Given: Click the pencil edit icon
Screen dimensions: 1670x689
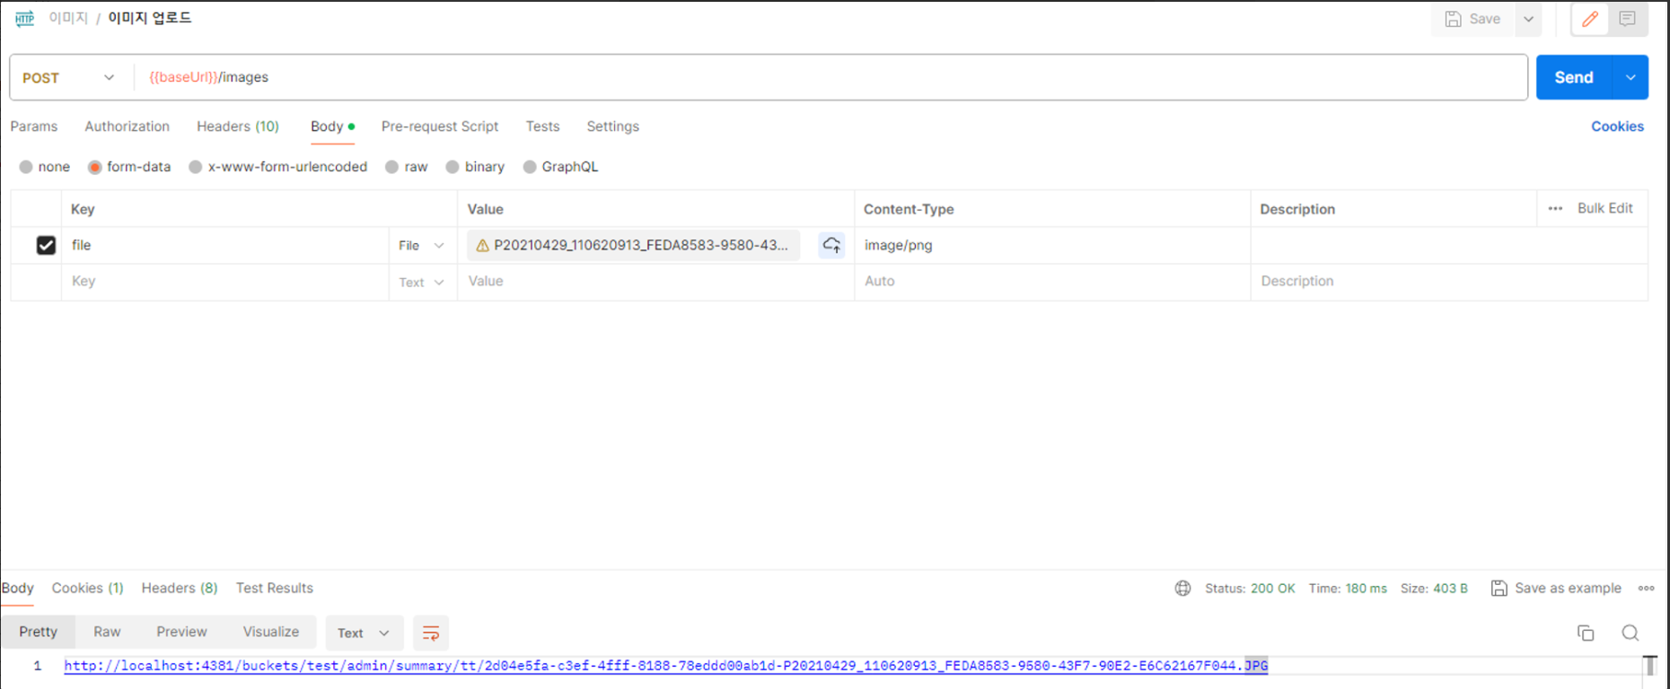Looking at the screenshot, I should point(1590,19).
